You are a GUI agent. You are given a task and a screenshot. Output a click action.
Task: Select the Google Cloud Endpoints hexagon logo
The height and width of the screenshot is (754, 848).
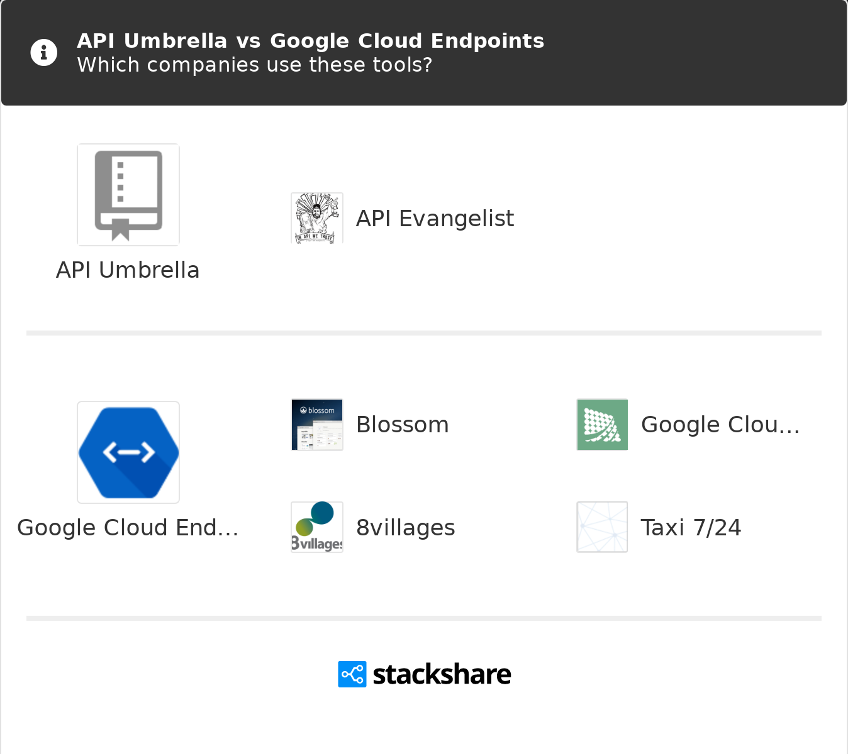coord(128,452)
